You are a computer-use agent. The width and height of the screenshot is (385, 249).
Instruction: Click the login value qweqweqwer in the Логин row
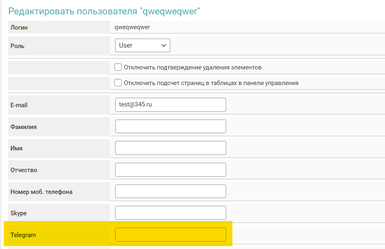tap(133, 28)
